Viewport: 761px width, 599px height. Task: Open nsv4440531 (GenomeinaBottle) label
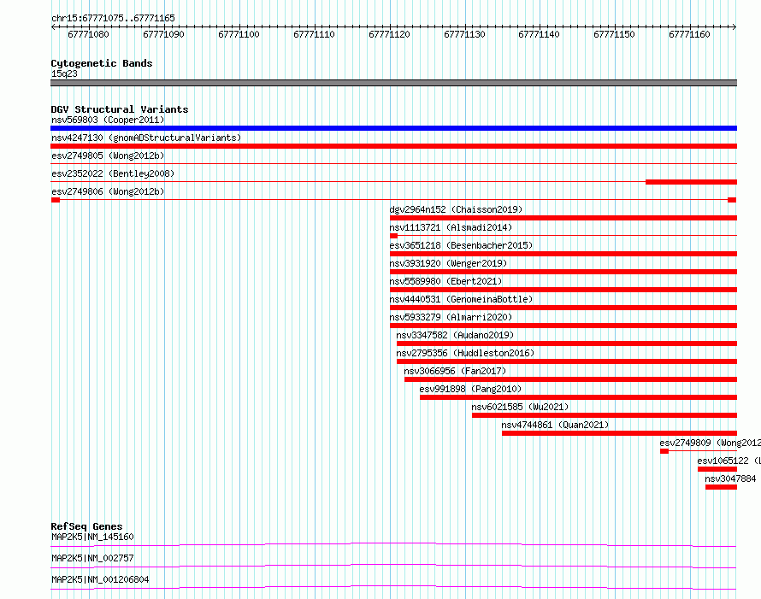pos(461,299)
